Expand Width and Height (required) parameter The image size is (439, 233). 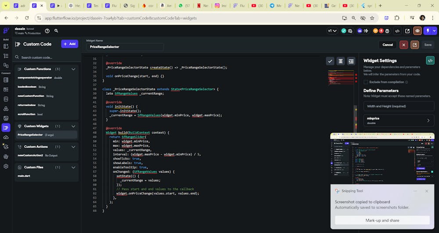point(399,106)
